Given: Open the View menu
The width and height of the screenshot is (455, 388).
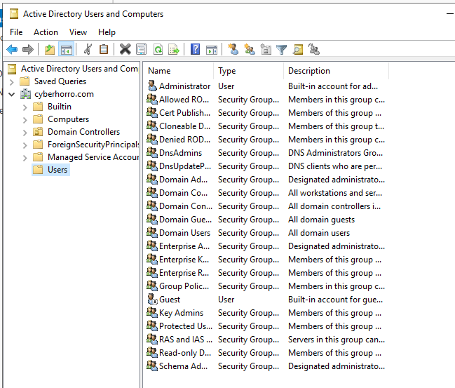Looking at the screenshot, I should [x=78, y=32].
